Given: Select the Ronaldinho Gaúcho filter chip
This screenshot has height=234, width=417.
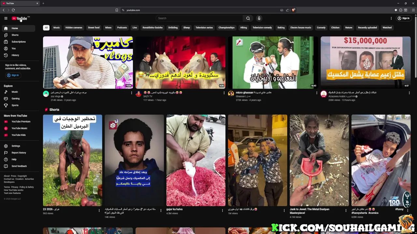Looking at the screenshot, I should 152,28.
